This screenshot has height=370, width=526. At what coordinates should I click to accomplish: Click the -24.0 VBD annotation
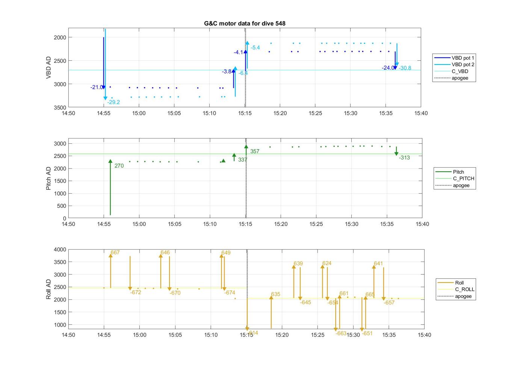pyautogui.click(x=388, y=68)
